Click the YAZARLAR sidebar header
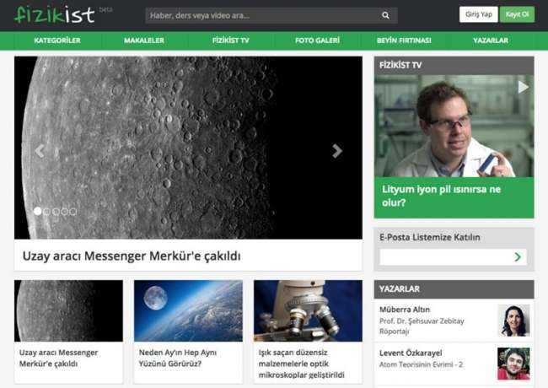This screenshot has width=548, height=388. coord(454,289)
